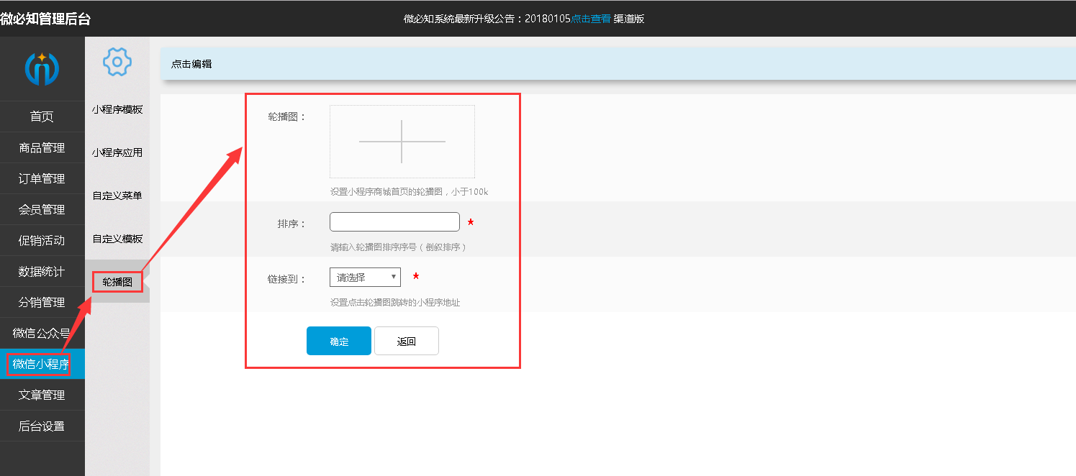
Task: Open 小程序模板 from the settings menu
Action: pos(115,109)
